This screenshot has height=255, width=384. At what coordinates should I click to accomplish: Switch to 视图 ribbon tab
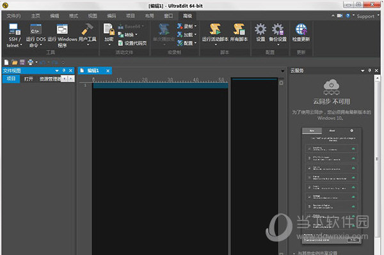[92, 16]
